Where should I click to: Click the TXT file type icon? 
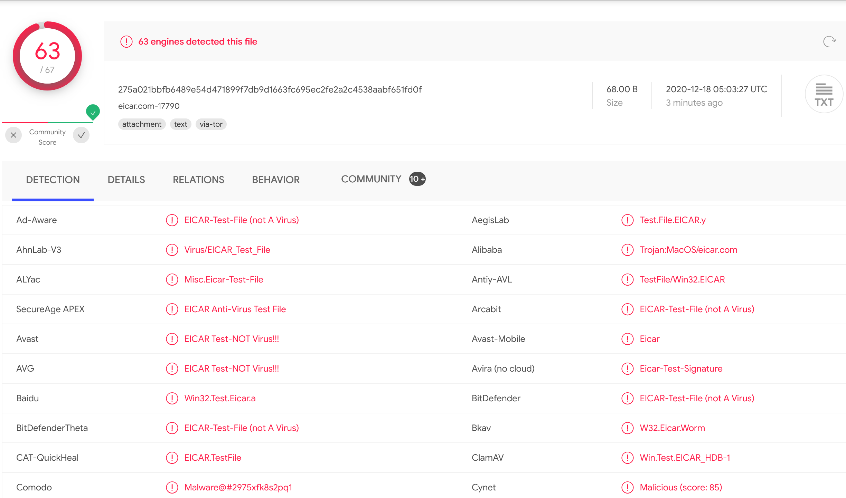pyautogui.click(x=824, y=94)
